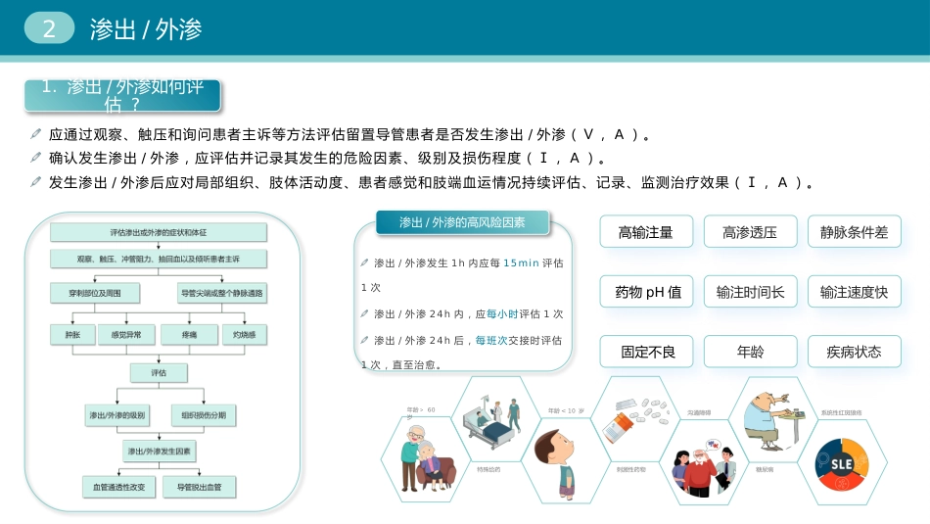Click the 感觉异常 flowchart box
The height and width of the screenshot is (524, 930).
(125, 335)
